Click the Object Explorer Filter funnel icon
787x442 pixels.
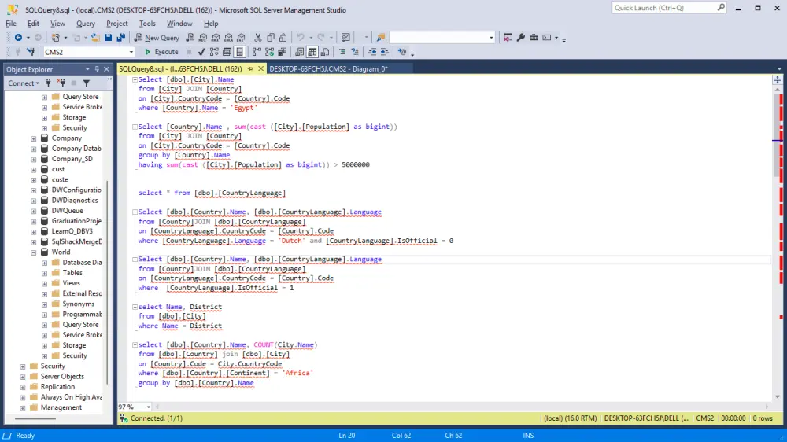(87, 83)
